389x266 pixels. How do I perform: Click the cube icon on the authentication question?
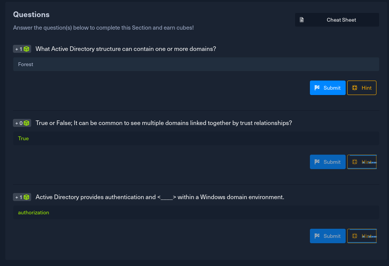27,197
